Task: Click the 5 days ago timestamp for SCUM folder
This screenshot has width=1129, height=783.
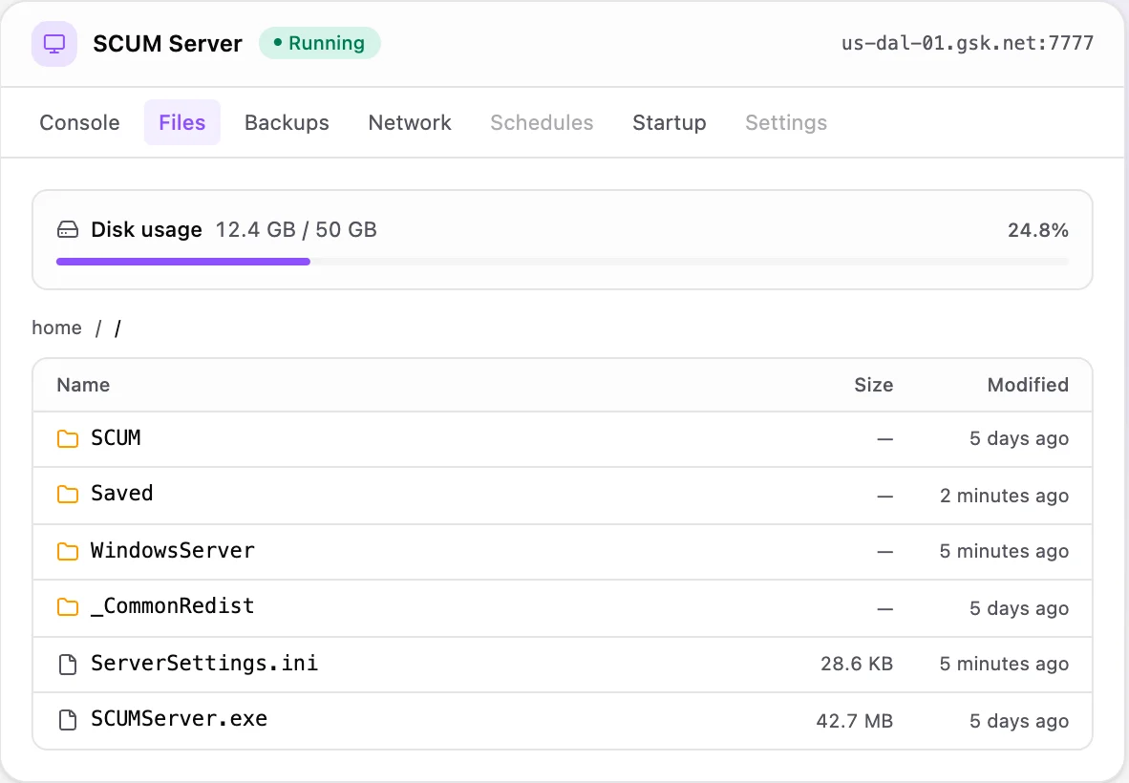Action: tap(1019, 438)
